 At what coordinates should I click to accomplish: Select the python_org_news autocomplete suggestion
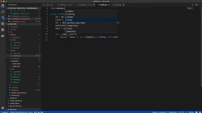pos(91,23)
